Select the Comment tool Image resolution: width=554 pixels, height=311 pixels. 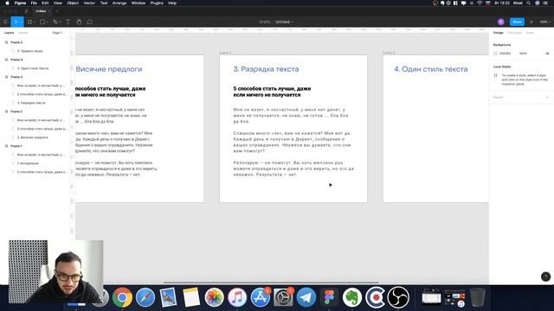pos(90,22)
